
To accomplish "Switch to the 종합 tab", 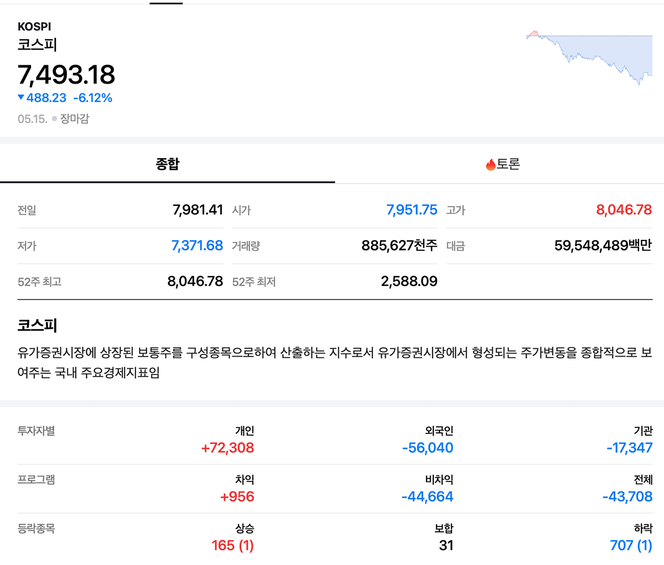I will [x=167, y=164].
